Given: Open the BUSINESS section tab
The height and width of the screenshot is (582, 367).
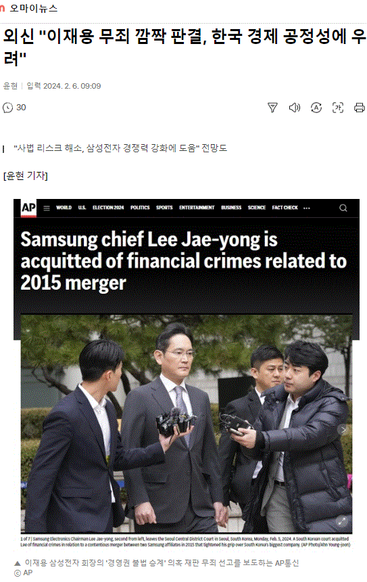Looking at the screenshot, I should [x=231, y=208].
